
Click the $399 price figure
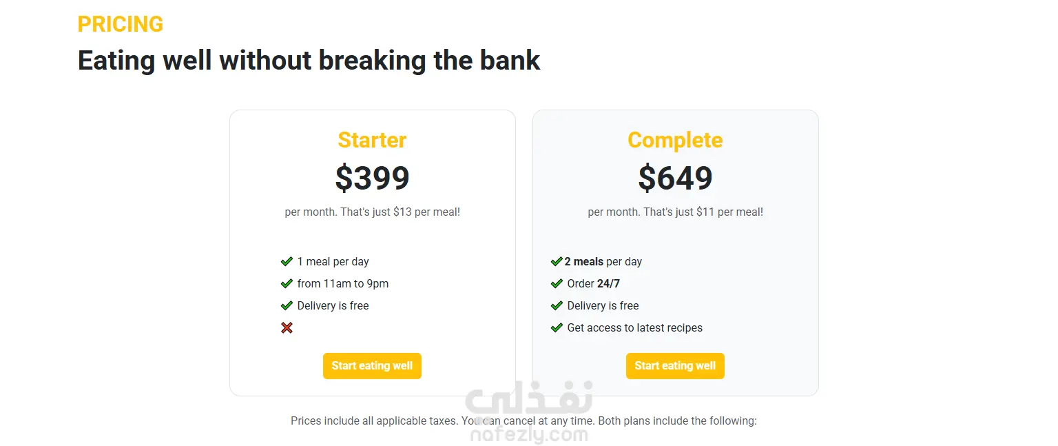tap(372, 178)
